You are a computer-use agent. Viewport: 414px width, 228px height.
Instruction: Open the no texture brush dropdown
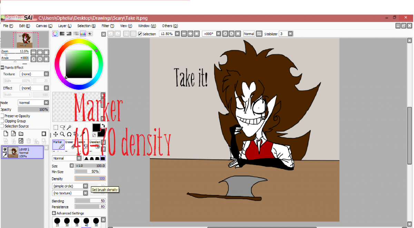pos(86,193)
